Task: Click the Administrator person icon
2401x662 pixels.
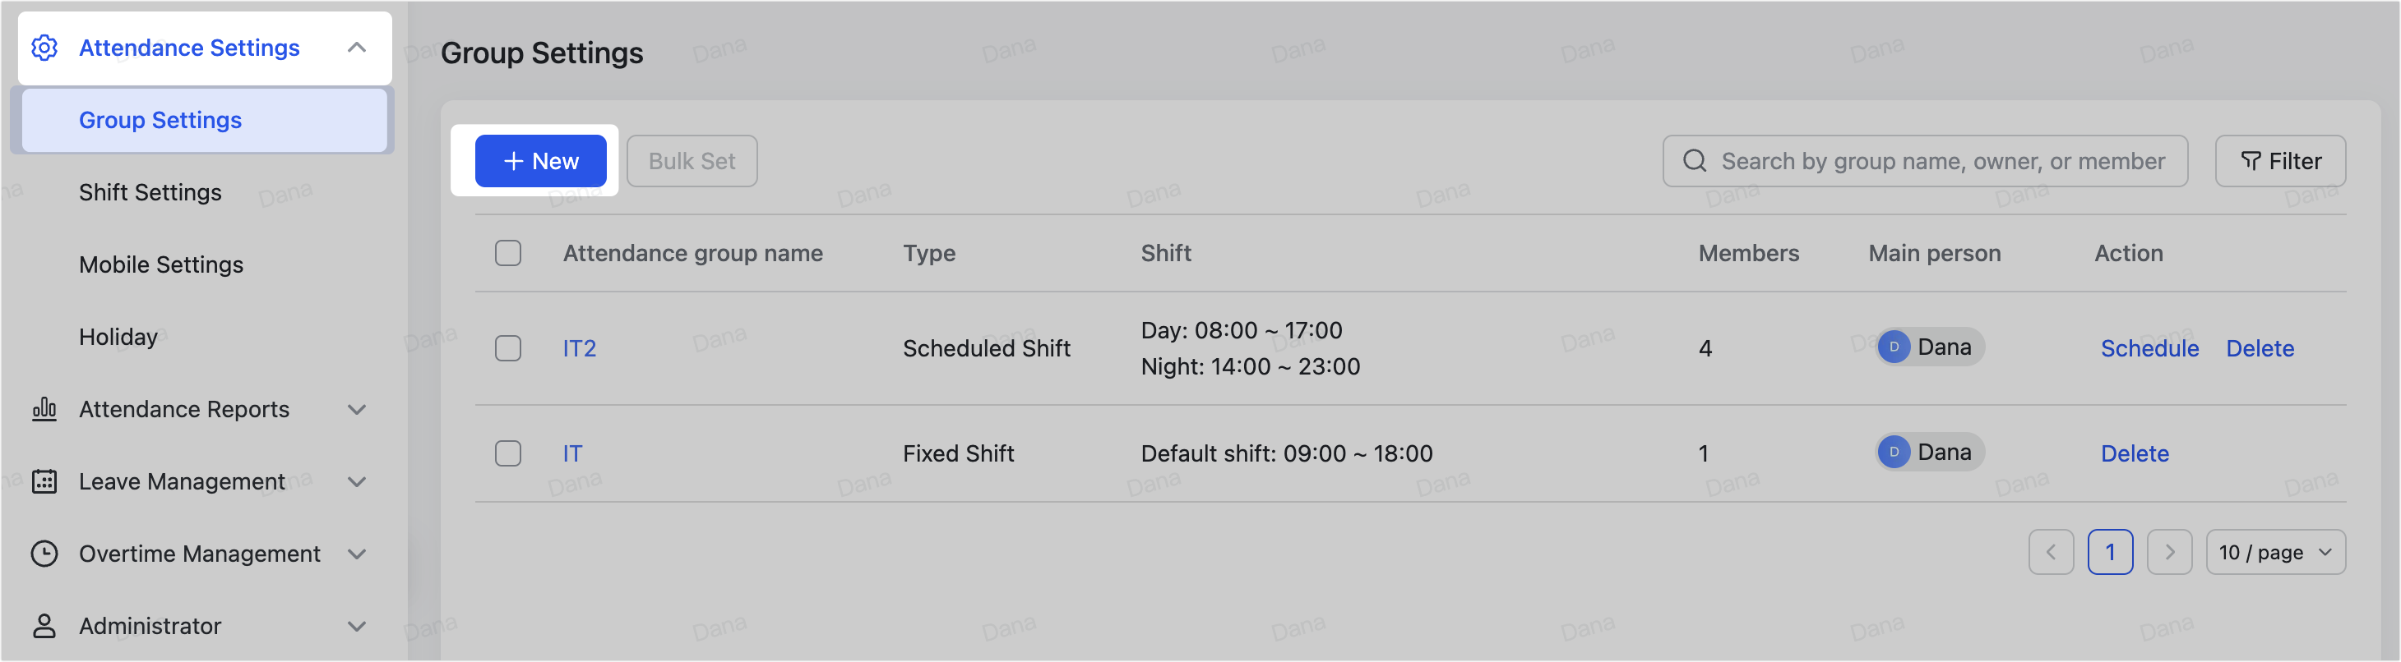Action: [x=44, y=626]
